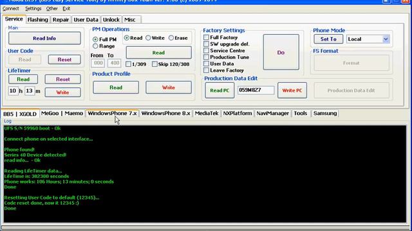Click log line 'LifeTime is: 382380 seconds'
Screen dimensions: 412x231
tap(37, 176)
